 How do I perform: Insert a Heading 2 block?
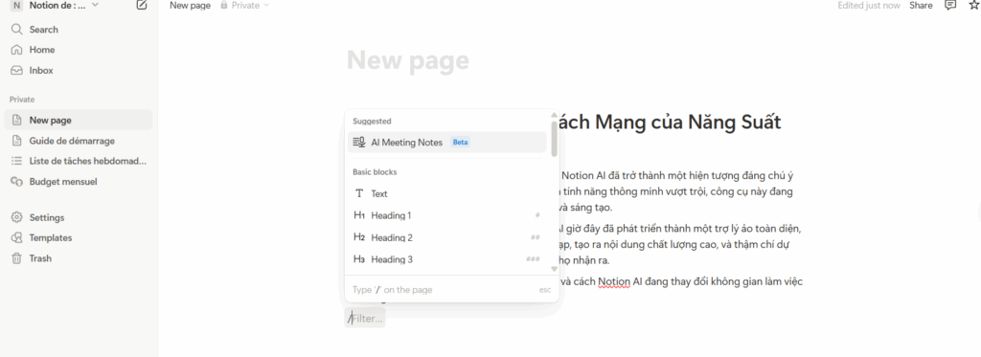[447, 237]
